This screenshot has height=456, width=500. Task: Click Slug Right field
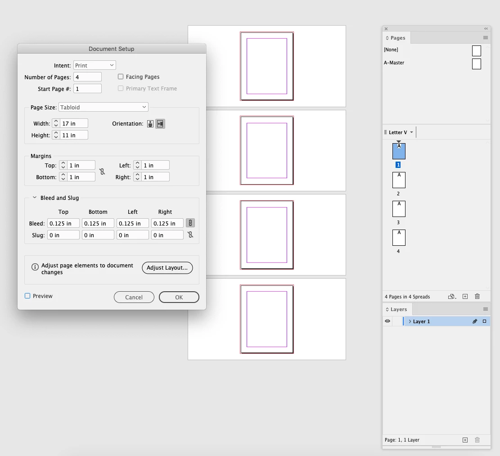pos(167,235)
